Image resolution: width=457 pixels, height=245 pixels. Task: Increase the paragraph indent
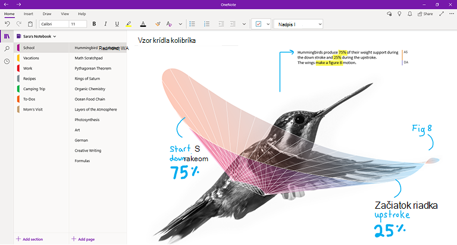(233, 24)
